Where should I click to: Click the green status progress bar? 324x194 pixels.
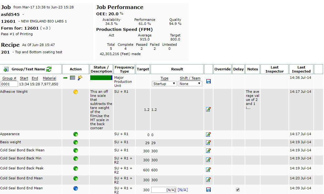click(101, 78)
